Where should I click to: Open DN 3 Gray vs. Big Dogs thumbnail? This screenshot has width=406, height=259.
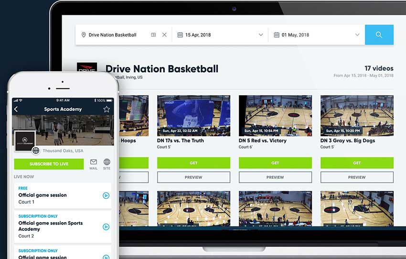pyautogui.click(x=357, y=116)
